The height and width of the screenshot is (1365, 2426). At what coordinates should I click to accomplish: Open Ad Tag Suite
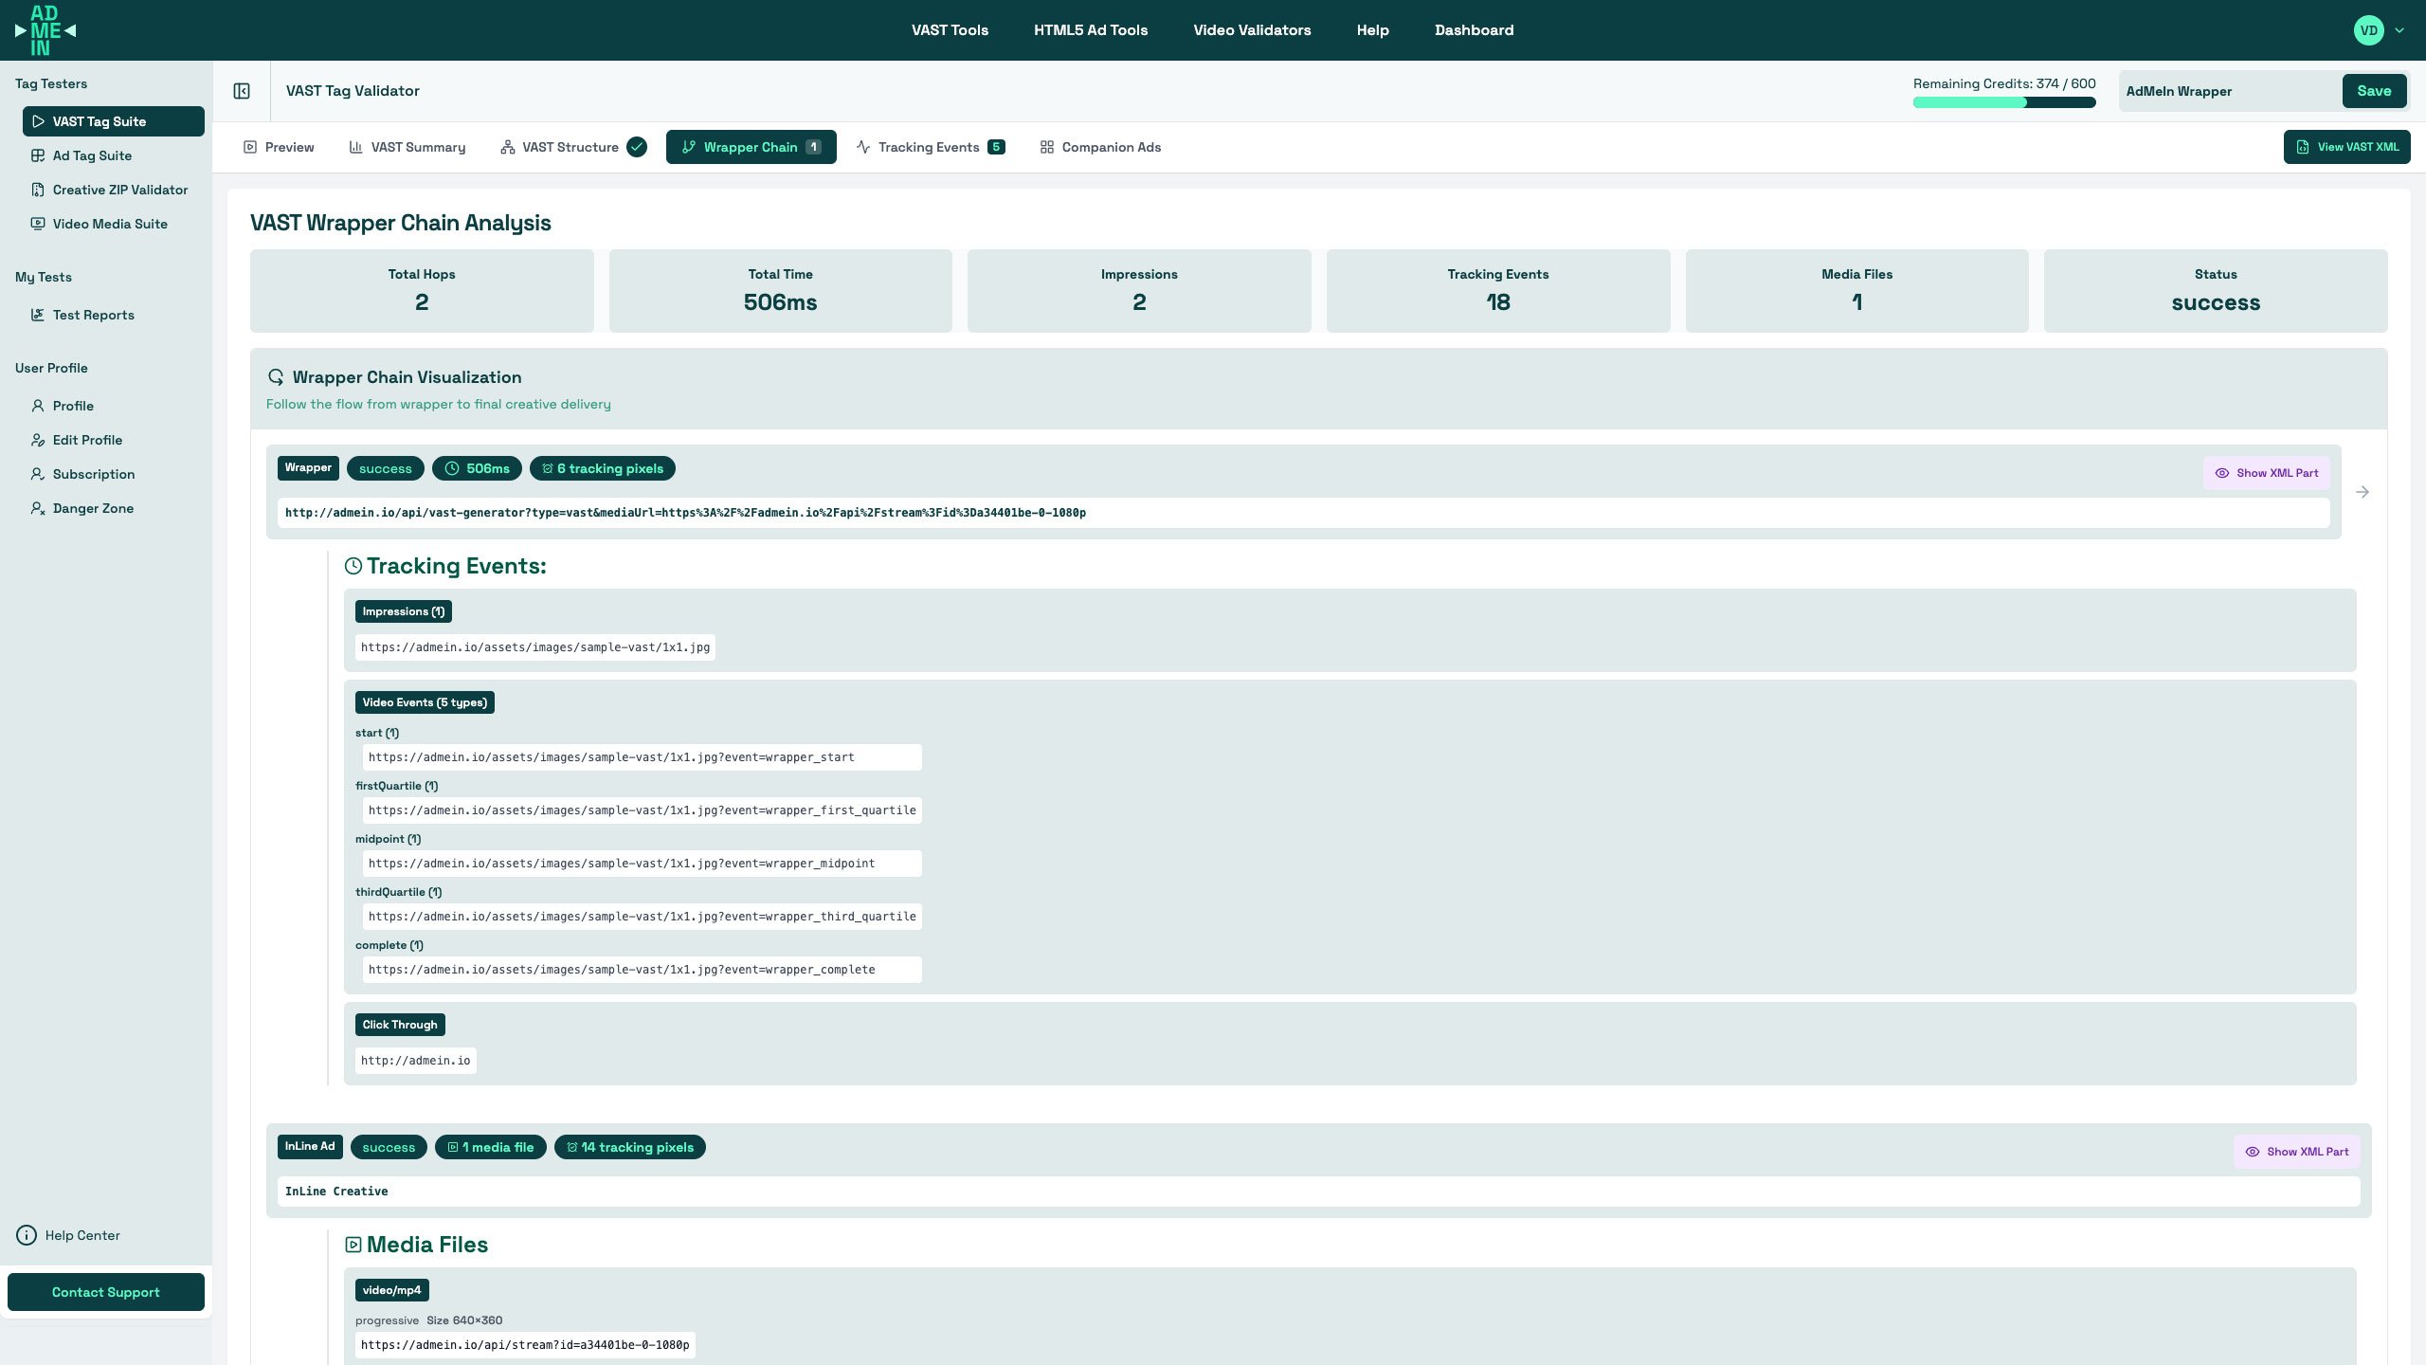tap(92, 155)
